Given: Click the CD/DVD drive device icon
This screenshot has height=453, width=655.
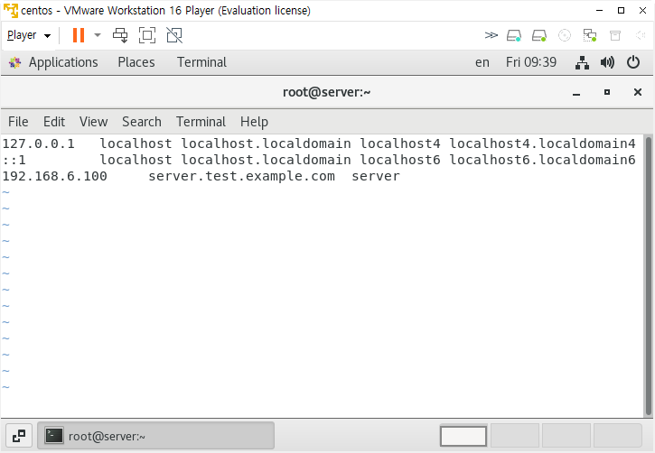Looking at the screenshot, I should tap(565, 35).
